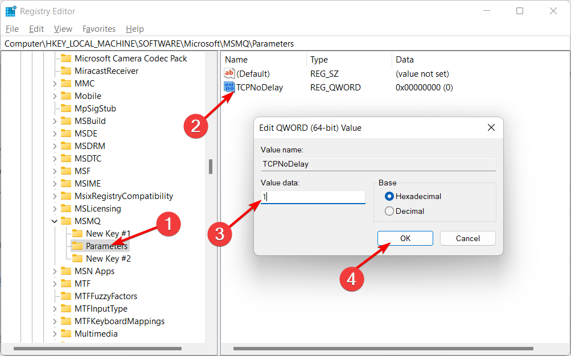Click the MTFFuzzyFactors folder icon
571x356 pixels.
coord(66,296)
